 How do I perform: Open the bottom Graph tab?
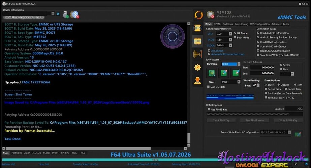(27, 153)
